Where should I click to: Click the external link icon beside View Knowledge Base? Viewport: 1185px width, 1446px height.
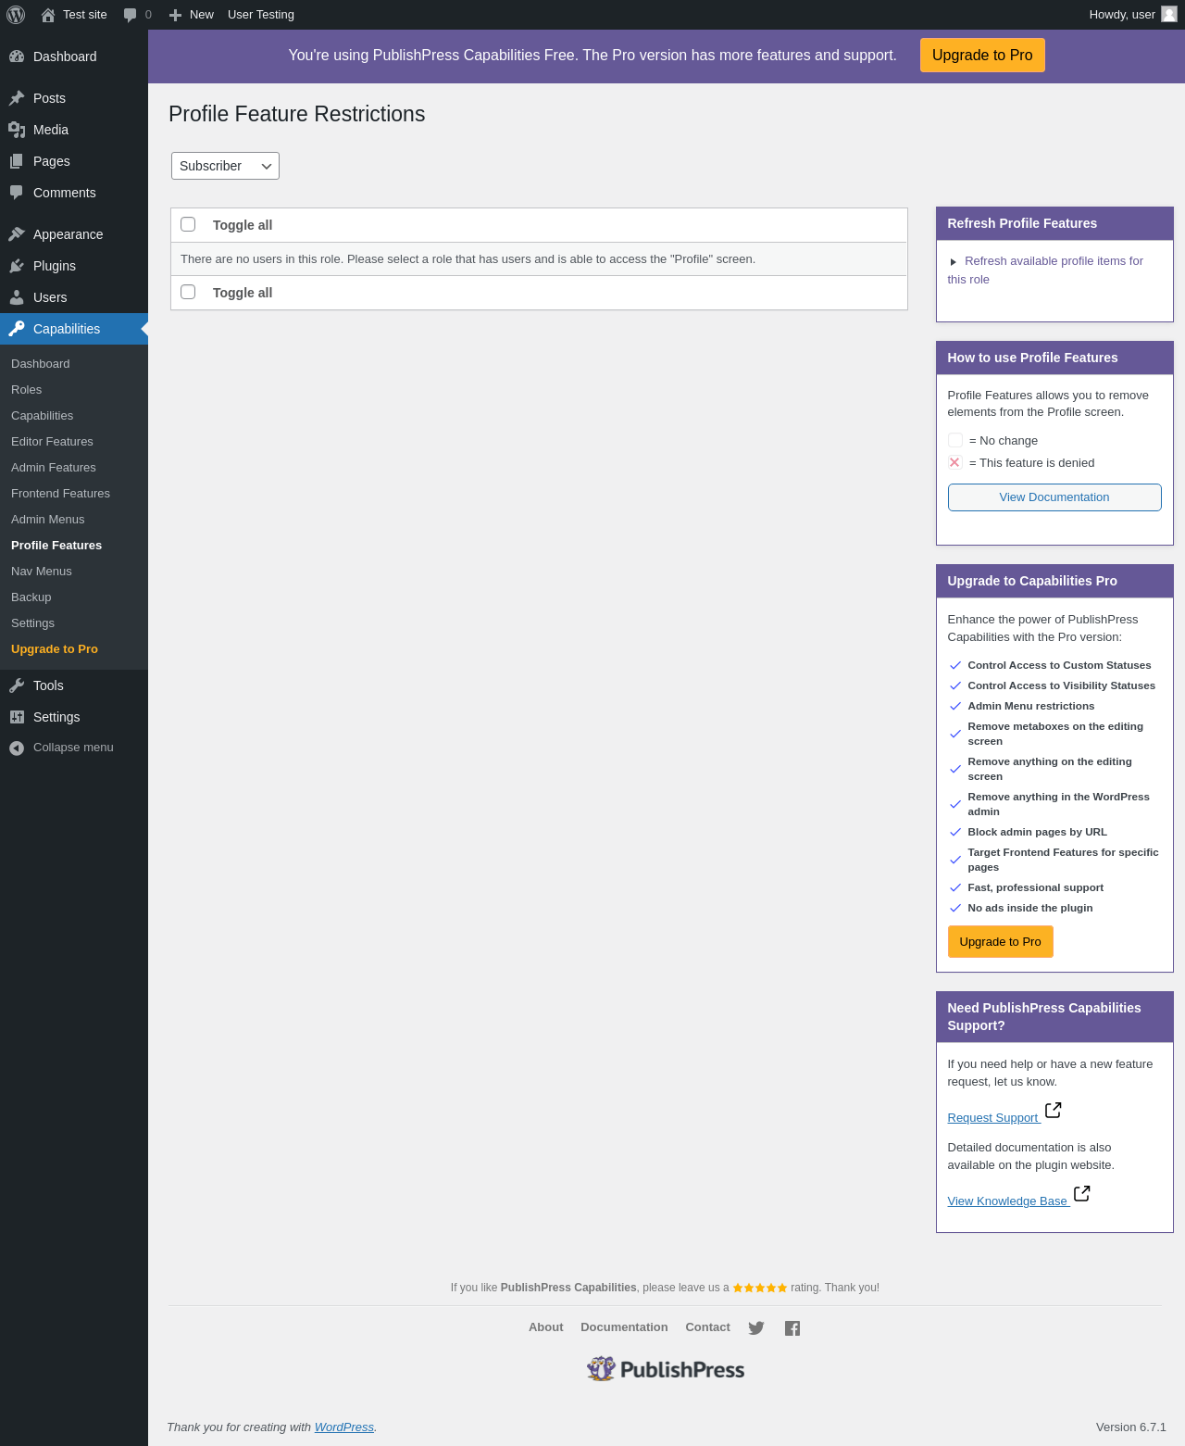tap(1082, 1193)
